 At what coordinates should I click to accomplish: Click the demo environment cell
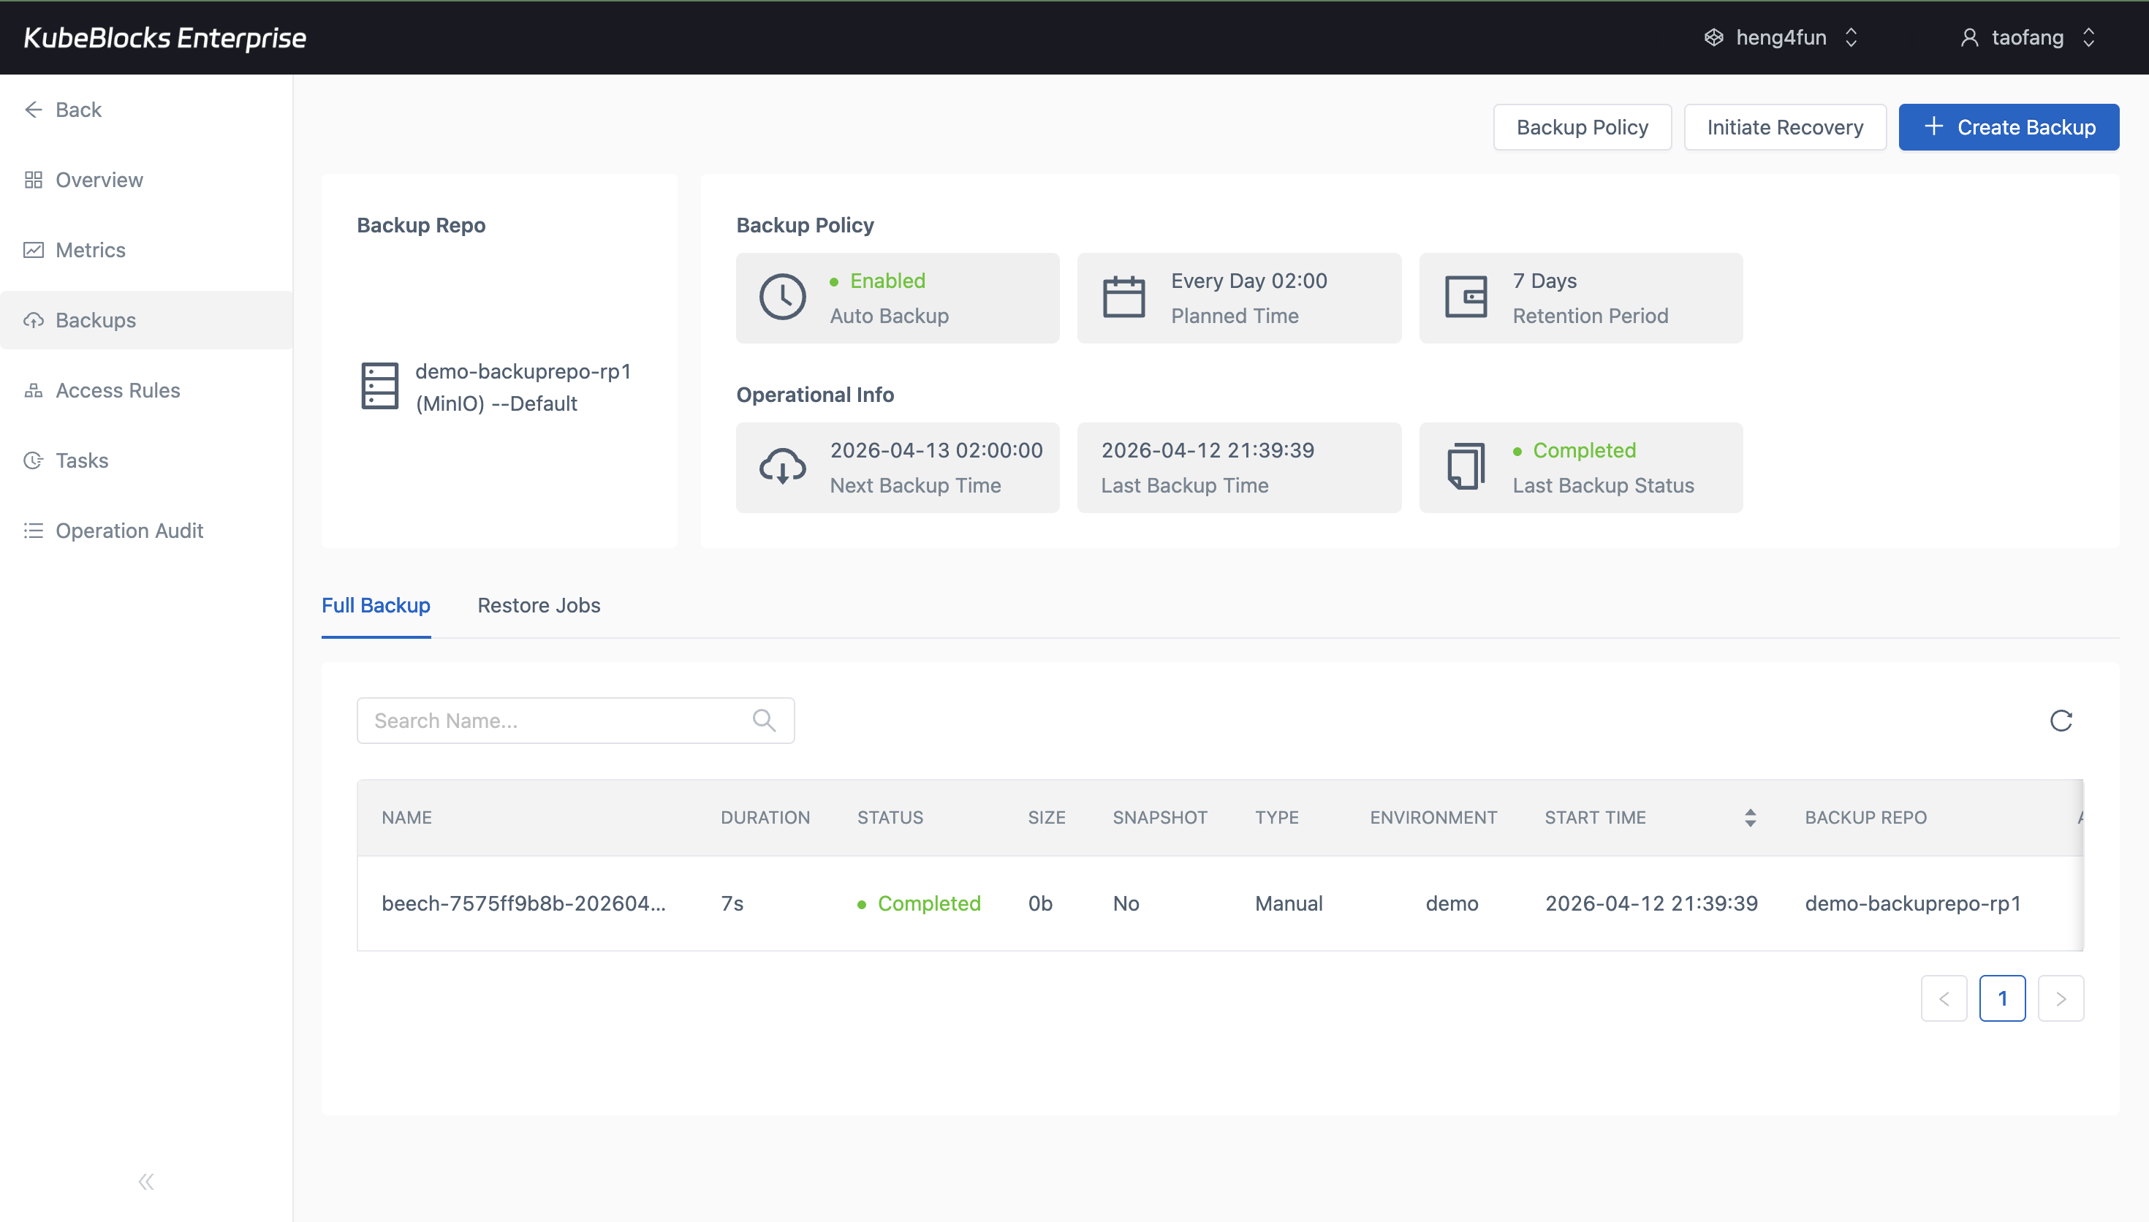pos(1452,903)
